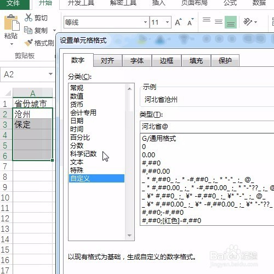This screenshot has width=274, height=274.
Task: Open the Copy dropdown arrow
Action: 54,30
